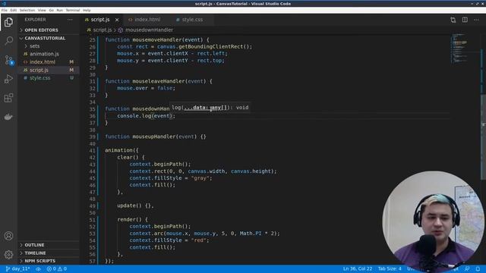Screen dimensions: 486x273
Task: Click Ln 36, Col 22 in status bar
Action: [358, 268]
